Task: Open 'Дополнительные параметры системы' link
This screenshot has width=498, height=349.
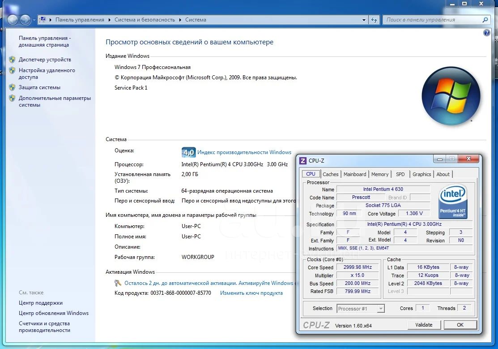Action: click(x=55, y=101)
